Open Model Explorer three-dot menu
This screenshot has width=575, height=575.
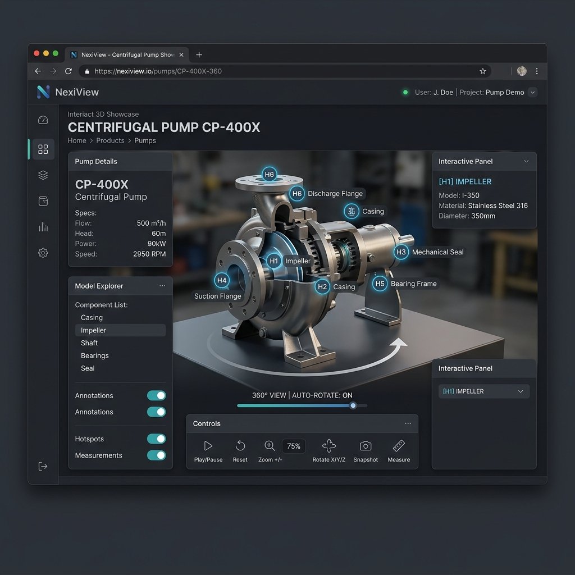coord(162,286)
